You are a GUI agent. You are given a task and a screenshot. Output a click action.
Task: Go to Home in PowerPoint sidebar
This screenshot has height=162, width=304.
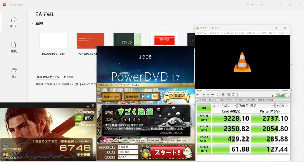pyautogui.click(x=14, y=22)
